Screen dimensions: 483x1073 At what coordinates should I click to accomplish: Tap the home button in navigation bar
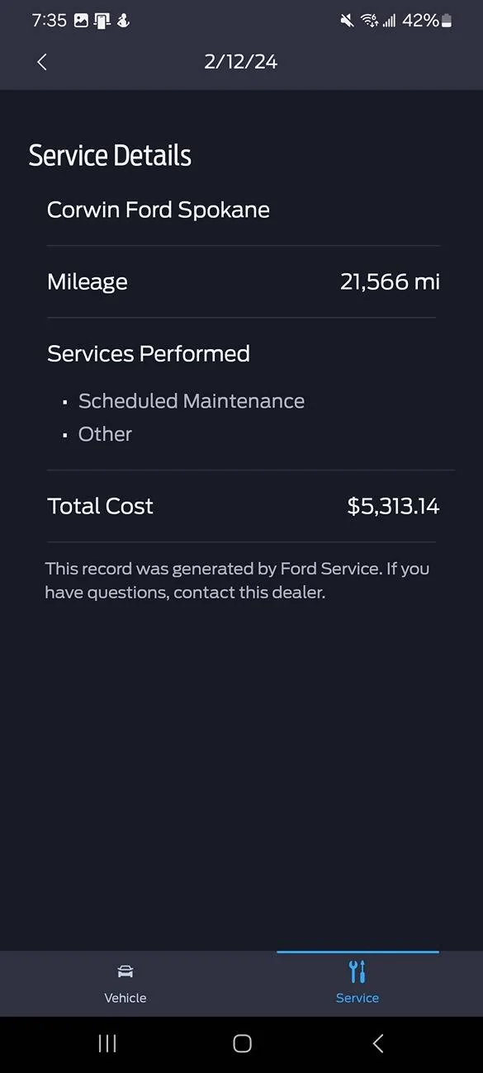(x=241, y=1043)
